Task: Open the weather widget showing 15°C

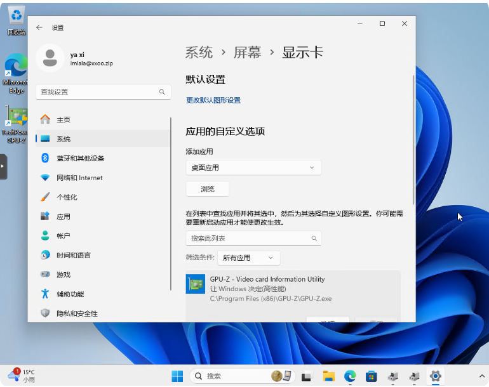Action: (x=22, y=376)
